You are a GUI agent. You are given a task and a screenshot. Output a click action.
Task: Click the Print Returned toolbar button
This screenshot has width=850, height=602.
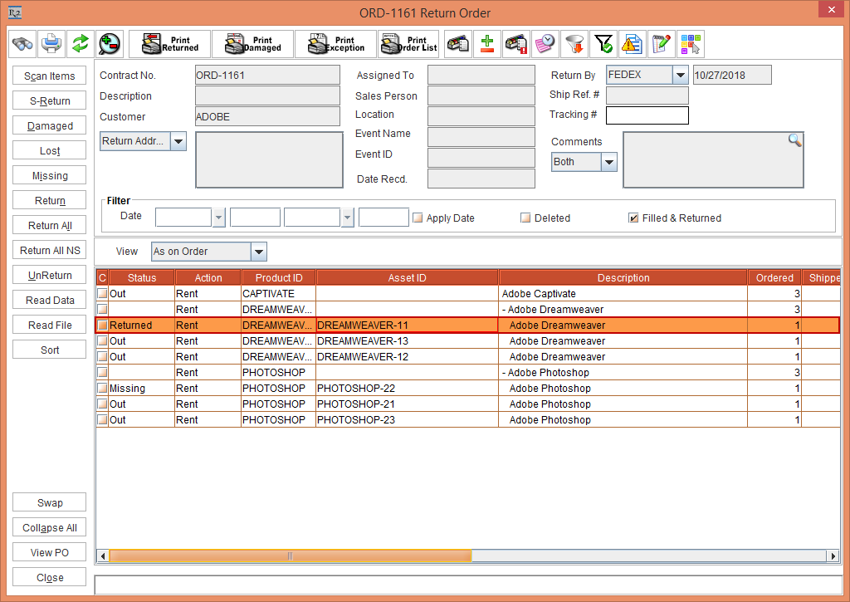[169, 44]
